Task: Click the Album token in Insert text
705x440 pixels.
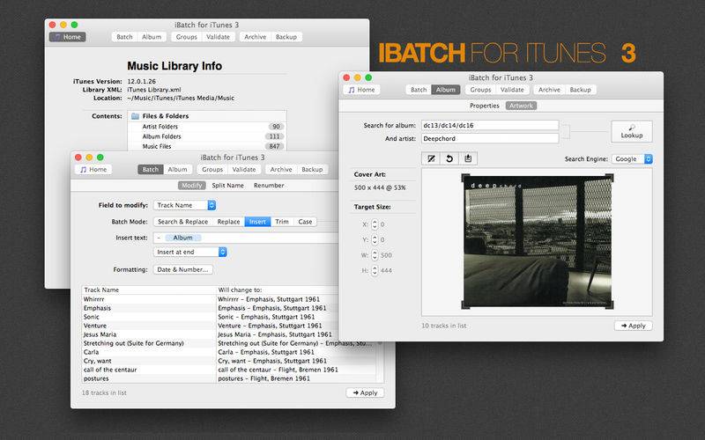Action: click(x=183, y=238)
